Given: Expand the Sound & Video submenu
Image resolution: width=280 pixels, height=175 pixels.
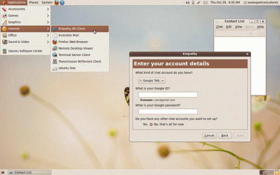Looking at the screenshot, I should 25,42.
